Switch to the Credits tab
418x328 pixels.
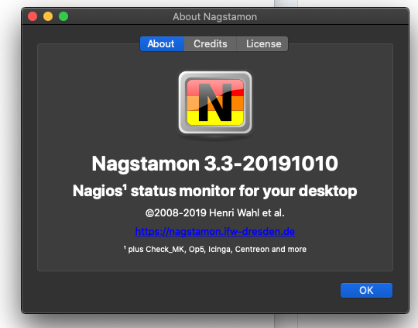coord(211,43)
